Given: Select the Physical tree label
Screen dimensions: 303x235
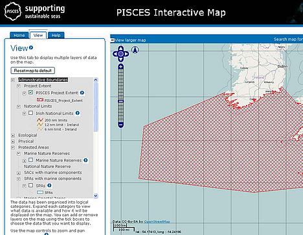Looking at the screenshot, I should click(26, 142).
